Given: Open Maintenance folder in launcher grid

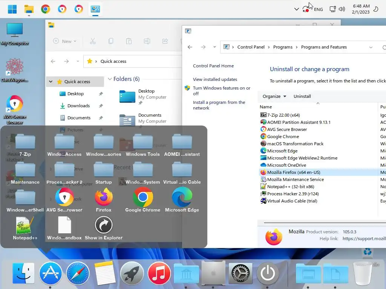Looking at the screenshot, I should 25,173.
